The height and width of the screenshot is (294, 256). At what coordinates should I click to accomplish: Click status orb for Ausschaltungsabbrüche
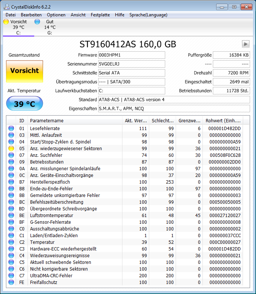coord(11,229)
